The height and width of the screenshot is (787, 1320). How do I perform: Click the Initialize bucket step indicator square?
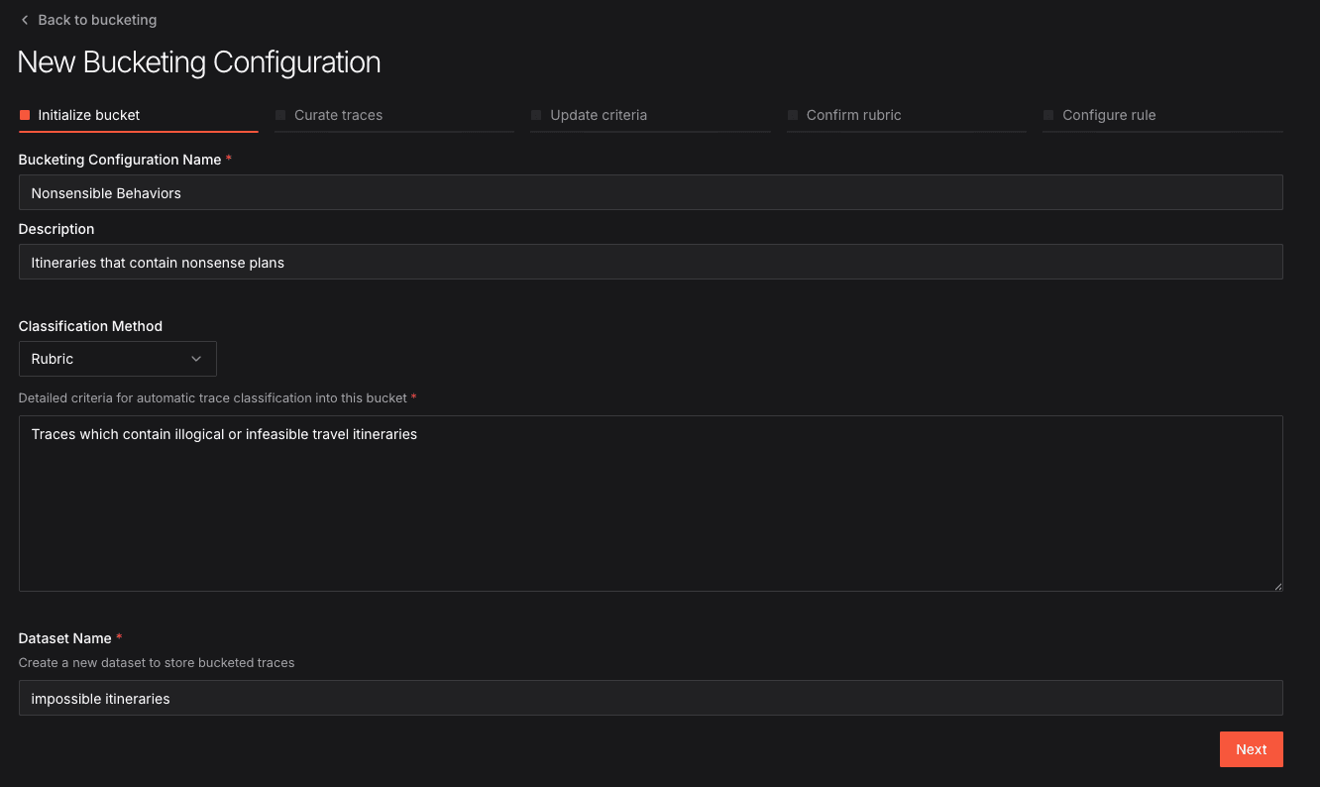coord(24,114)
